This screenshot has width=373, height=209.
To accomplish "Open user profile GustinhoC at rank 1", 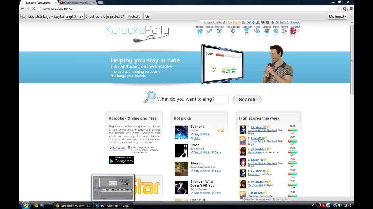I will [x=259, y=127].
